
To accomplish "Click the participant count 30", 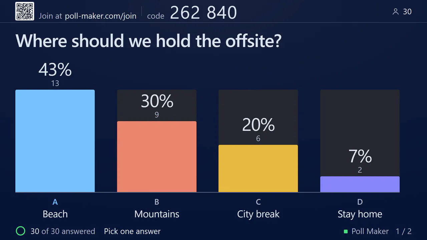I will click(x=407, y=12).
